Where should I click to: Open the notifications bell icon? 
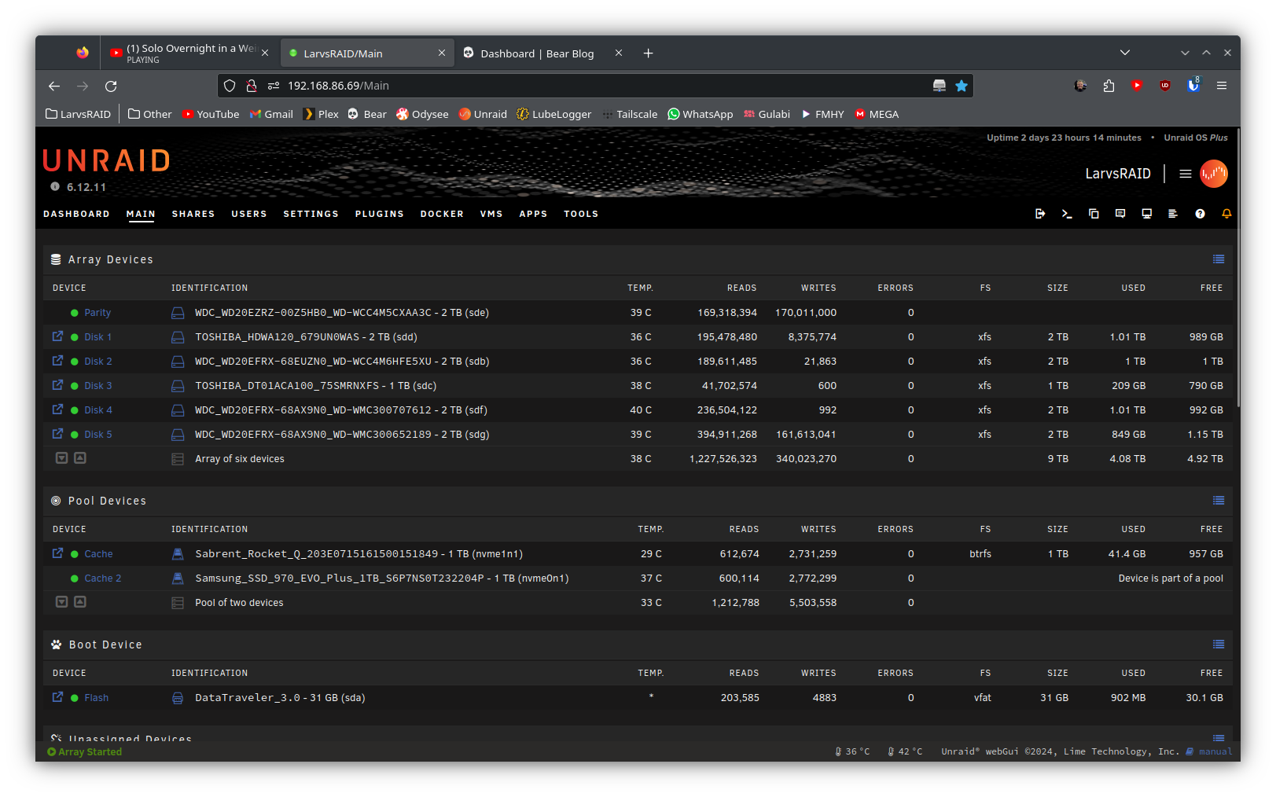click(1226, 214)
